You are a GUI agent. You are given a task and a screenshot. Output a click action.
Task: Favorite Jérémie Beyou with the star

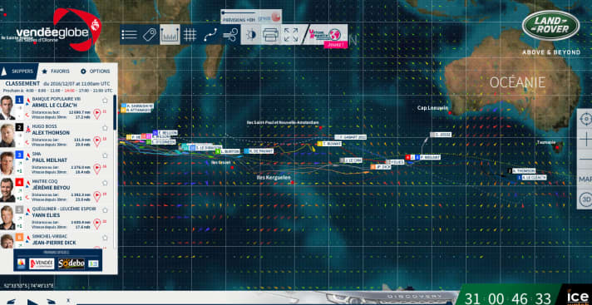(x=105, y=183)
